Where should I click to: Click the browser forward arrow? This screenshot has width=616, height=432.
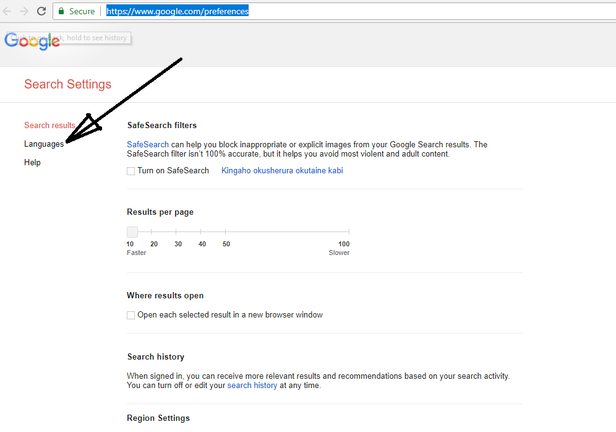(24, 11)
